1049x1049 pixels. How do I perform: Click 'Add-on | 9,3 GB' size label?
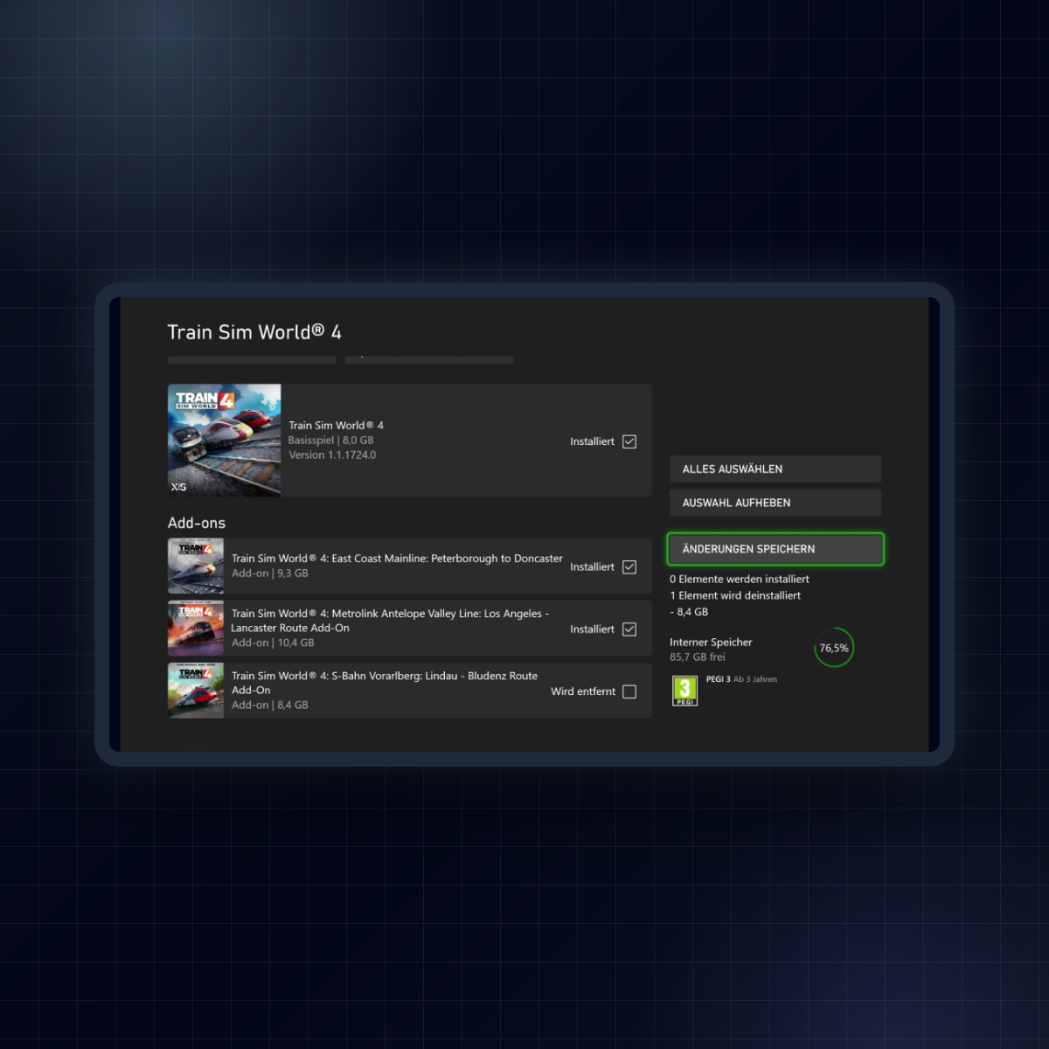point(270,573)
